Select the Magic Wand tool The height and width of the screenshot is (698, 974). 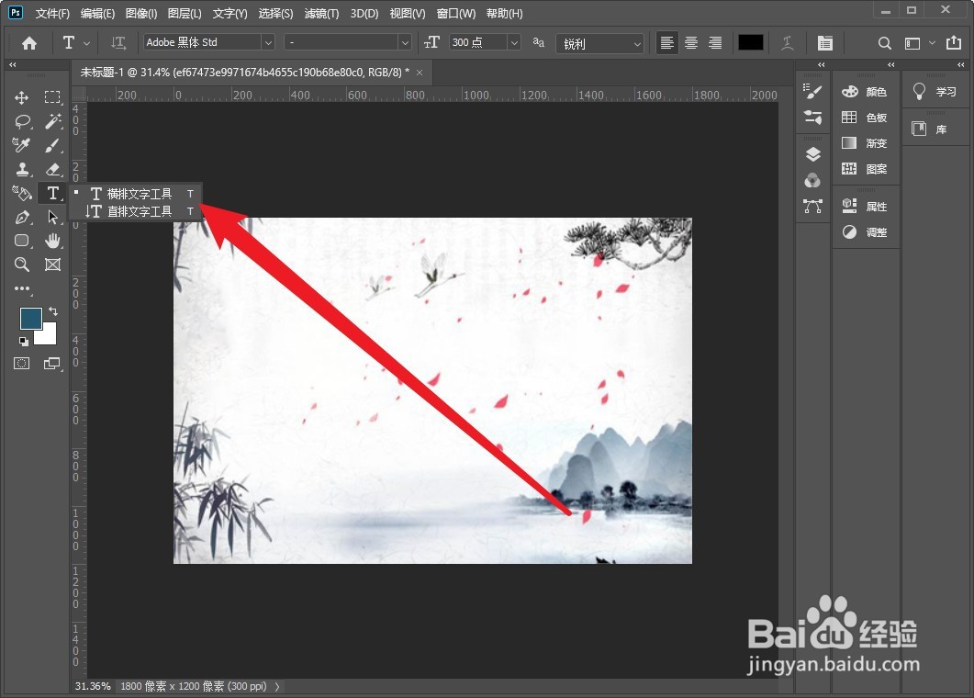coord(53,121)
